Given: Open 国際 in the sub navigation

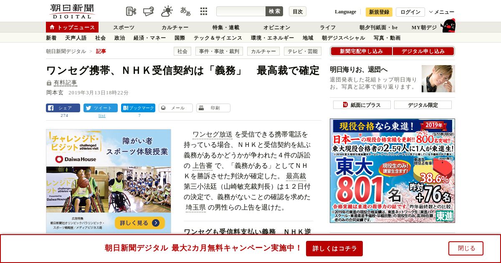Looking at the screenshot, I should click(180, 38).
